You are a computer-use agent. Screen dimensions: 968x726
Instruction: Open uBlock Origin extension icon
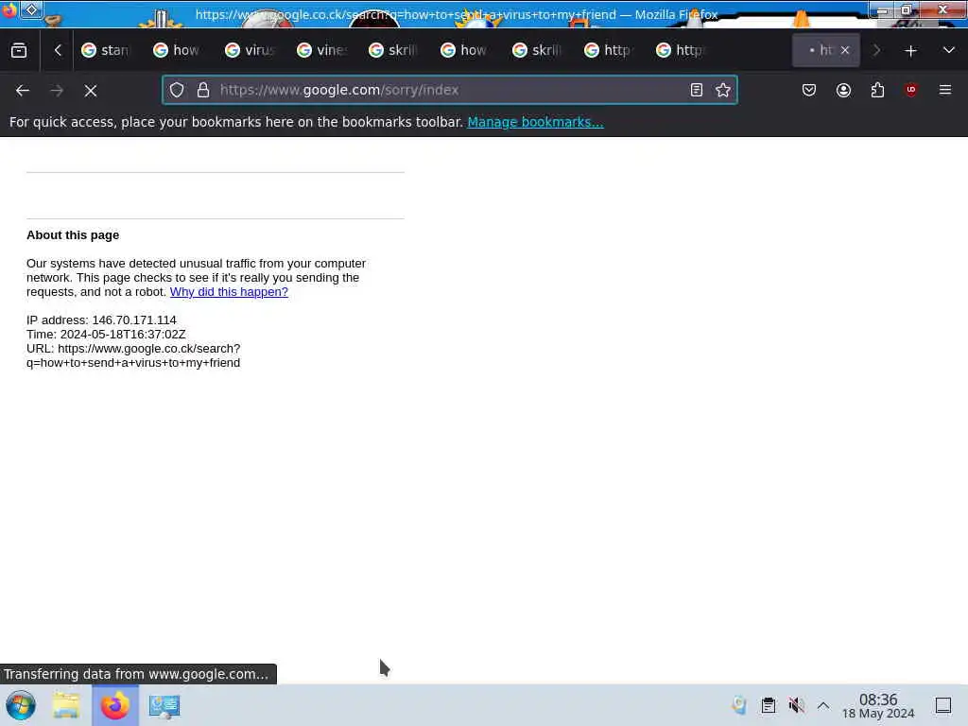(x=911, y=90)
